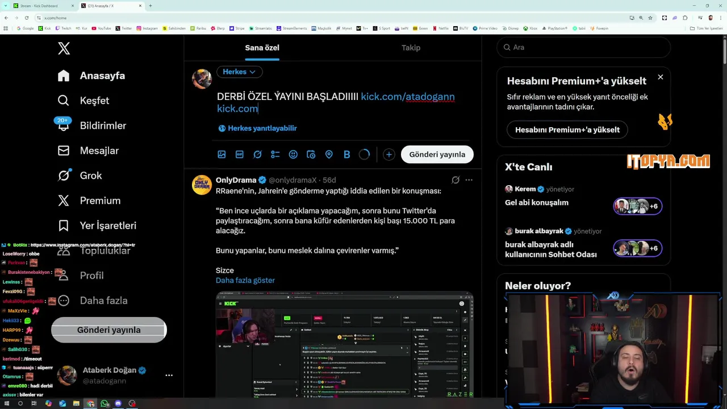Open Outlook from taskbar
Screen dimensions: 727x409
(62, 403)
